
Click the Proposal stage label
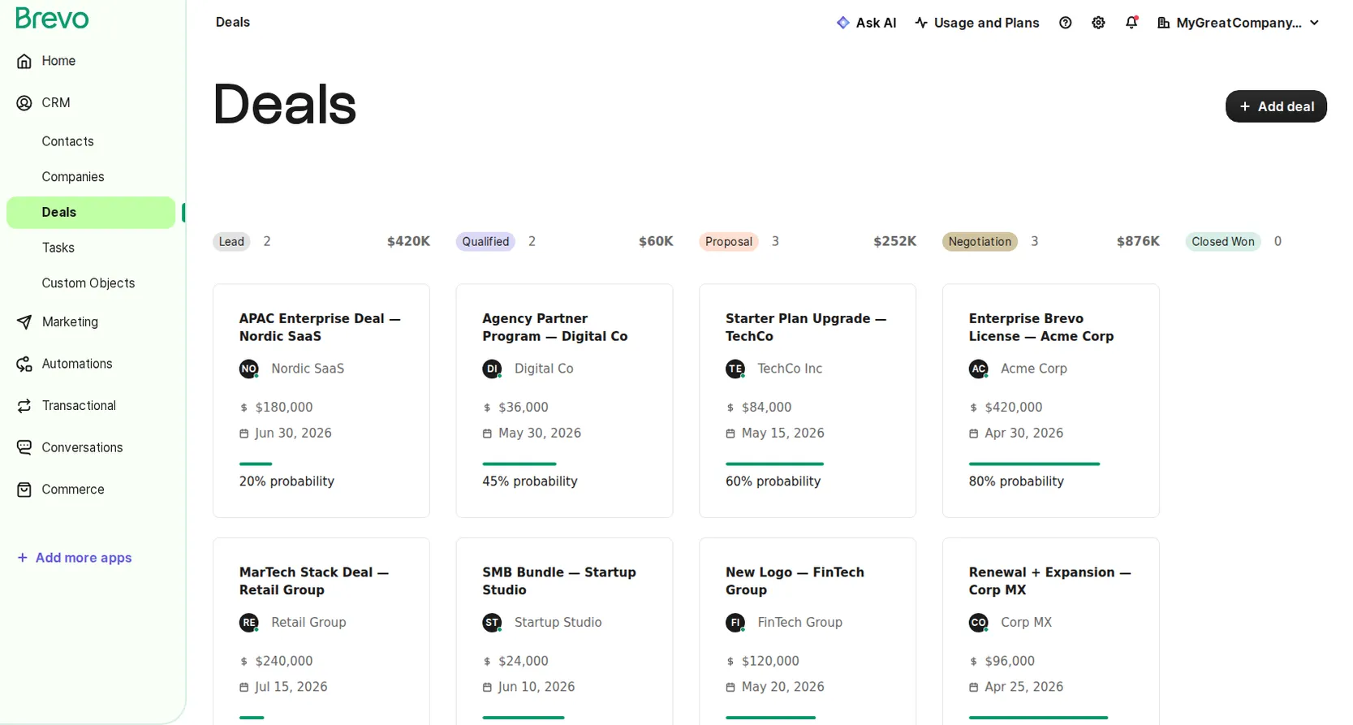(x=729, y=242)
